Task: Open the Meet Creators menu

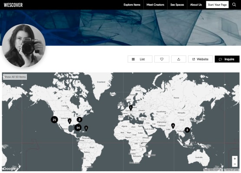Action: tap(155, 5)
